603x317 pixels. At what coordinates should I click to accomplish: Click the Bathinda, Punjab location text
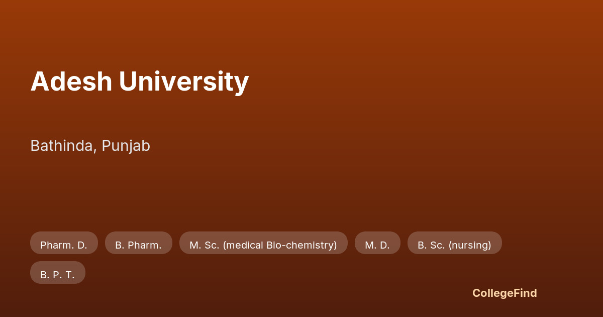coord(90,146)
